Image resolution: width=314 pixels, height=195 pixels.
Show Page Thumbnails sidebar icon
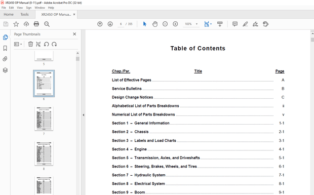(x=5, y=37)
